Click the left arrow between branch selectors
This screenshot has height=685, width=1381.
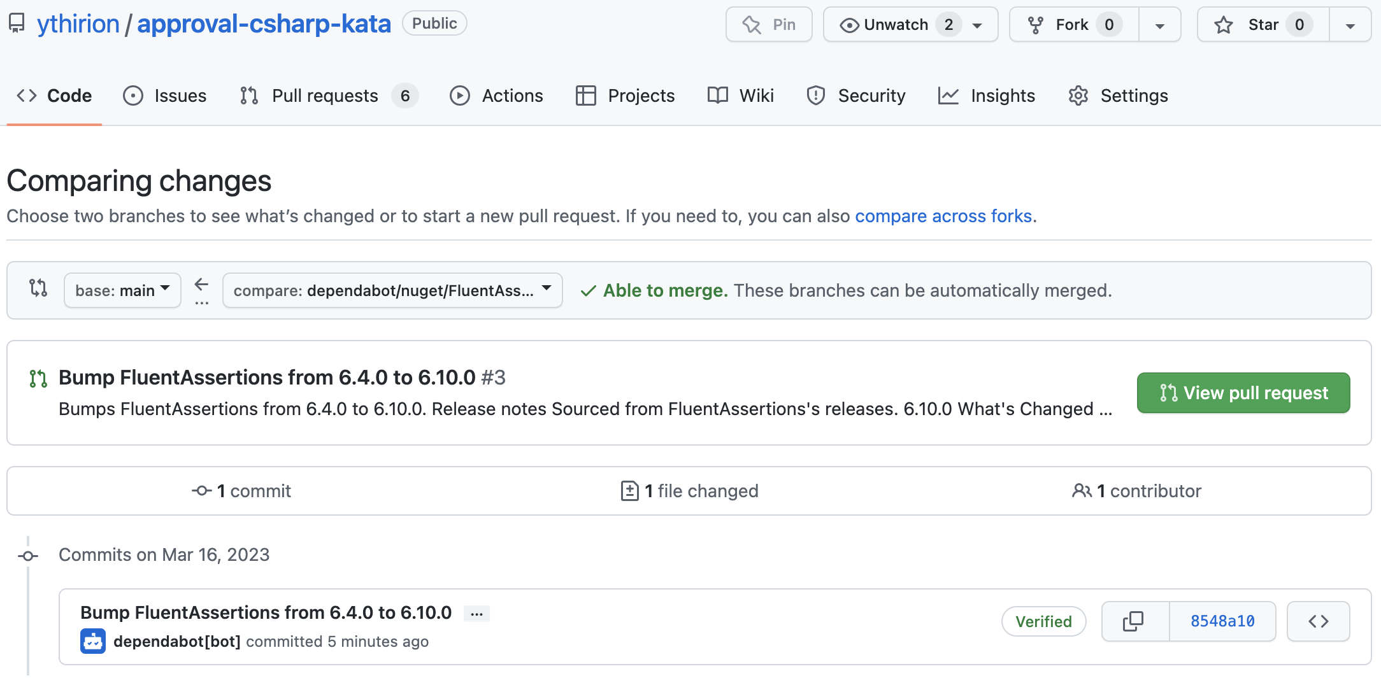click(x=201, y=284)
